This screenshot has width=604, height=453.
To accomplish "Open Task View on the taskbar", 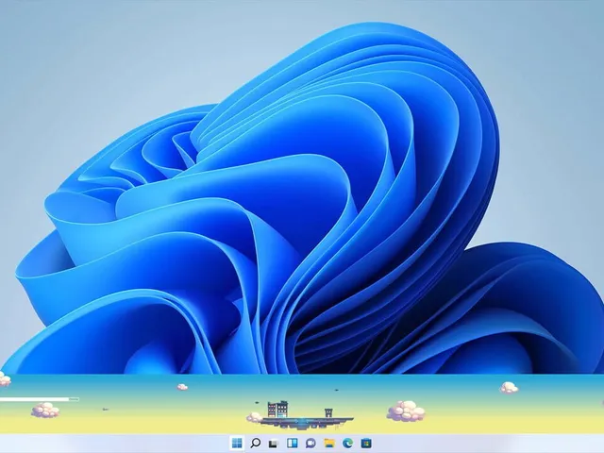I will tap(273, 444).
